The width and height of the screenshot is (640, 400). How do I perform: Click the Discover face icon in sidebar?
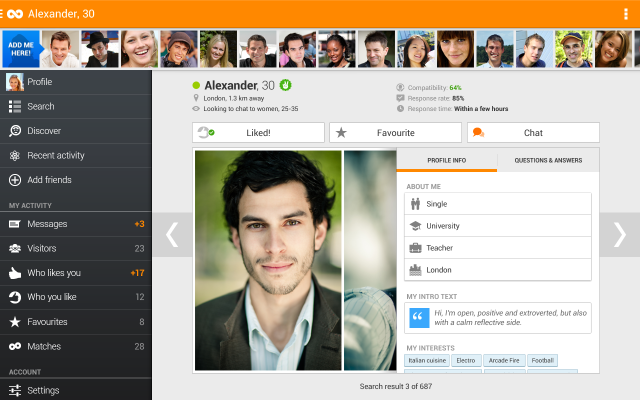tap(15, 131)
